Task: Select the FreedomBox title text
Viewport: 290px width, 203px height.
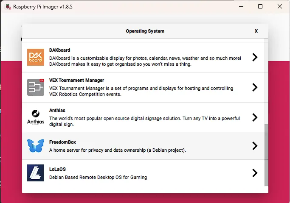Action: (x=62, y=142)
